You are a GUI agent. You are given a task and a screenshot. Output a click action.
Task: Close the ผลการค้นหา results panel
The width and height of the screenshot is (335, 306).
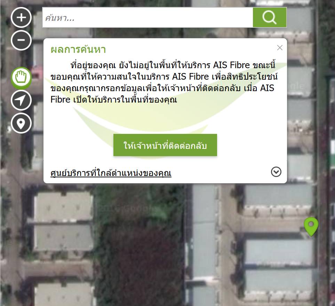point(280,48)
